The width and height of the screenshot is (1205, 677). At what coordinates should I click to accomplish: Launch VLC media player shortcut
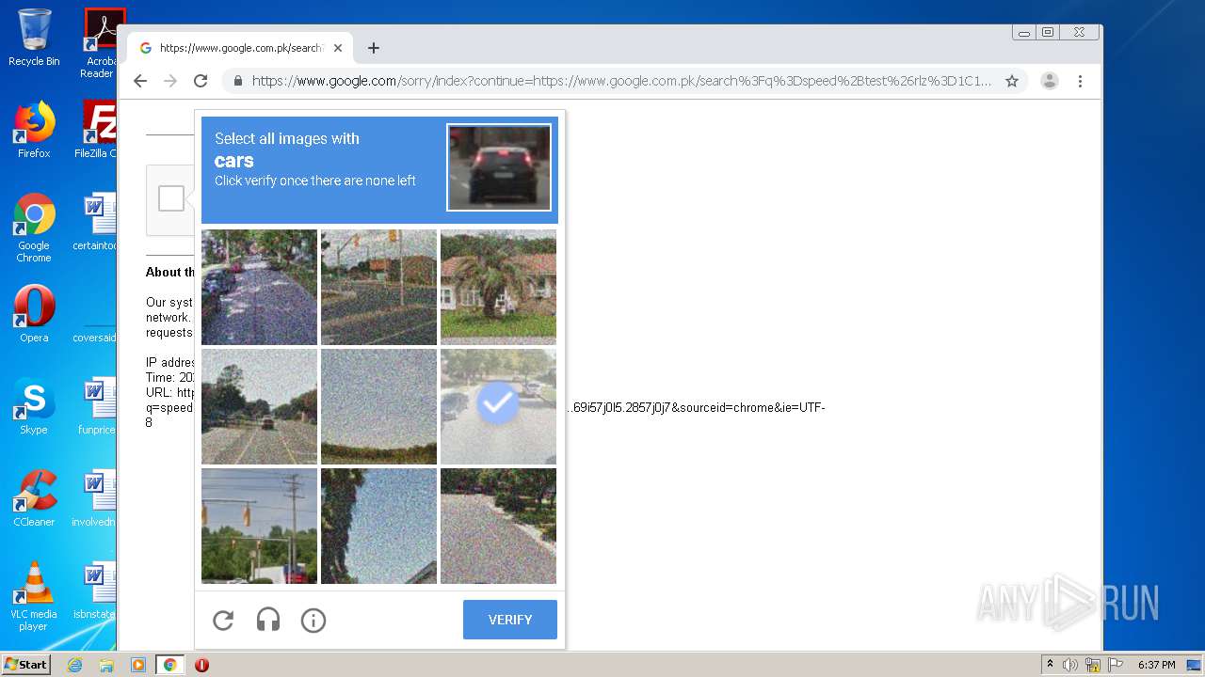pyautogui.click(x=34, y=596)
